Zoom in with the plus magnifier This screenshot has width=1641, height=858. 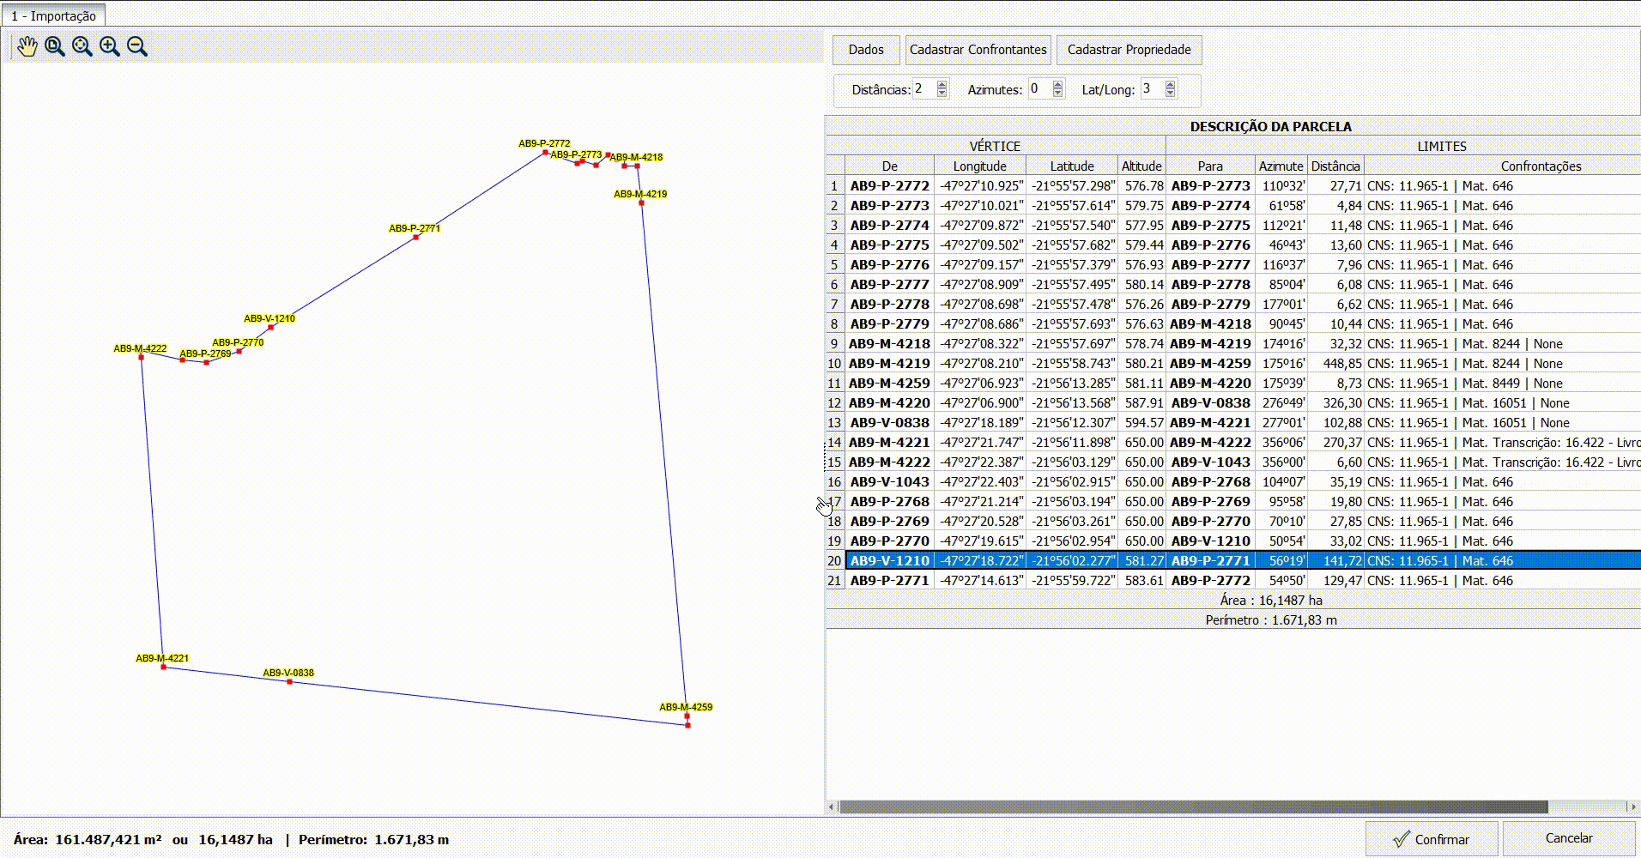coord(110,46)
